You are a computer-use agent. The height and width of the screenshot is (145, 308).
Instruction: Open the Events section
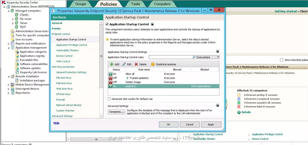56,28
